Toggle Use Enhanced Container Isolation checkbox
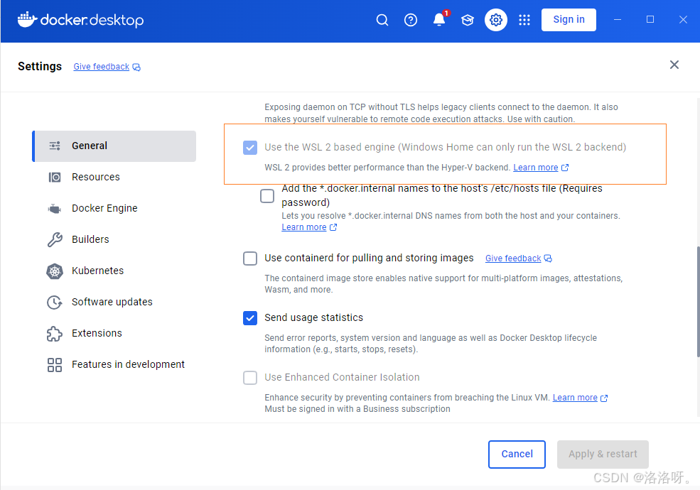This screenshot has height=490, width=700. pyautogui.click(x=250, y=378)
